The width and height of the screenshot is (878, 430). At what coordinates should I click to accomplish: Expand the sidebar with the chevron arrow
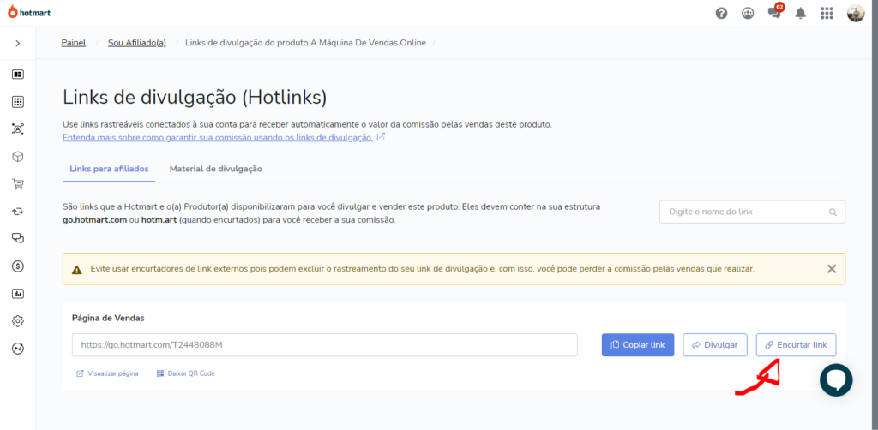pyautogui.click(x=18, y=43)
